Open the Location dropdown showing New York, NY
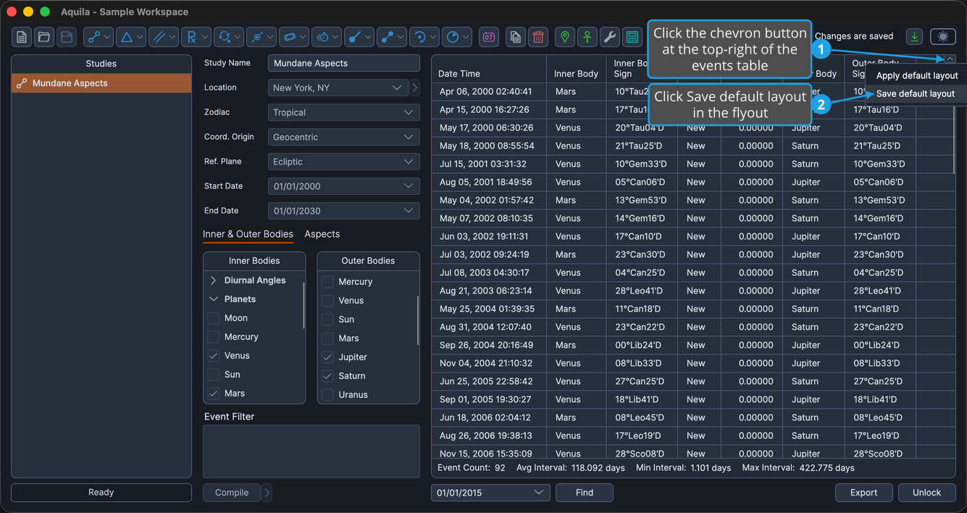967x513 pixels. (338, 88)
